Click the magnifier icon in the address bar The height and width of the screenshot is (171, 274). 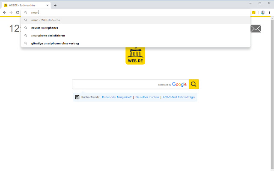click(26, 12)
